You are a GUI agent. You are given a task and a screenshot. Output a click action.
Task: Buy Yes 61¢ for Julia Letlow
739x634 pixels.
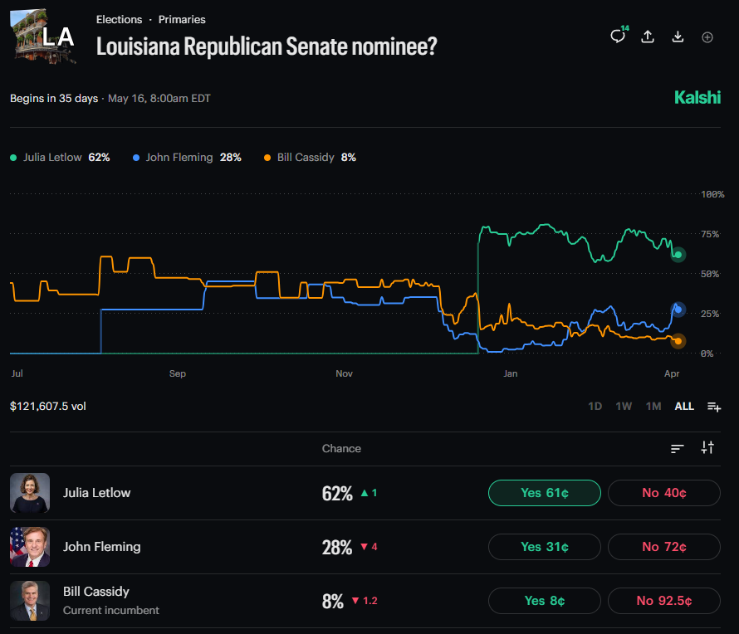pos(544,493)
